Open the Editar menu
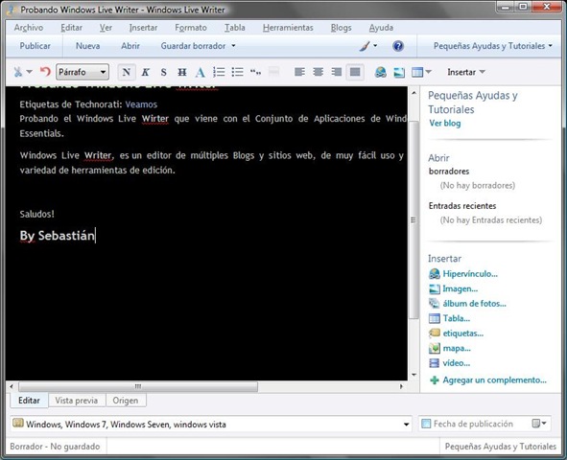 point(71,28)
